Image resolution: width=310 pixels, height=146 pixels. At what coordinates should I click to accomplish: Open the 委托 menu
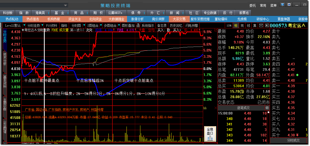point(253,5)
